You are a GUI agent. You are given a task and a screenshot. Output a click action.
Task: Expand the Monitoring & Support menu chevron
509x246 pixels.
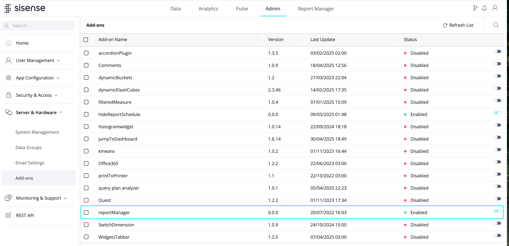[65, 198]
